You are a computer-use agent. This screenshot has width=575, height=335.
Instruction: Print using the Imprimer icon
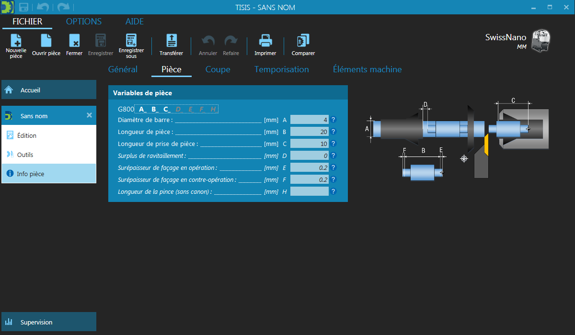click(265, 41)
